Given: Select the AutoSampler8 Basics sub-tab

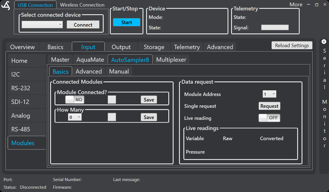Looking at the screenshot, I should pos(61,71).
